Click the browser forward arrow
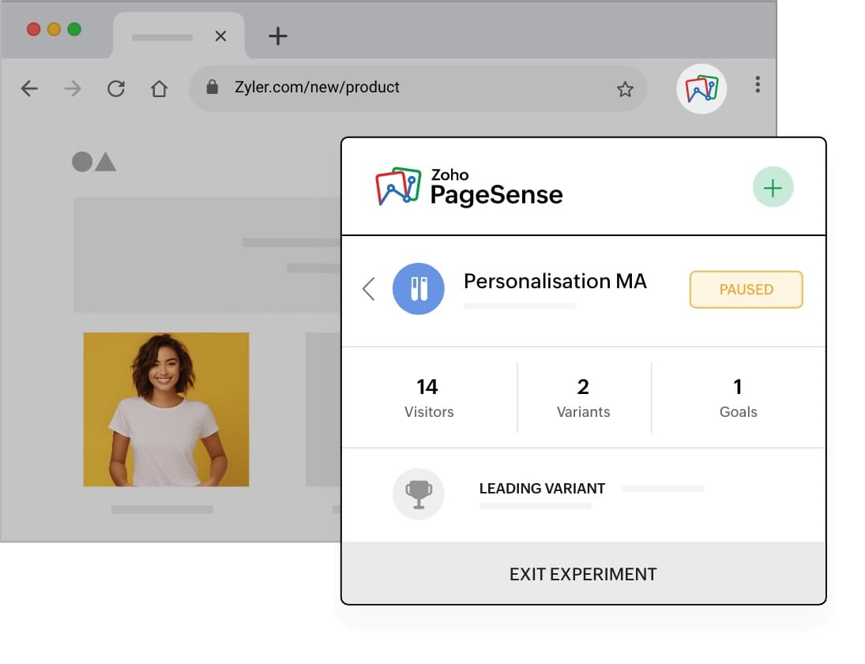 pos(72,88)
